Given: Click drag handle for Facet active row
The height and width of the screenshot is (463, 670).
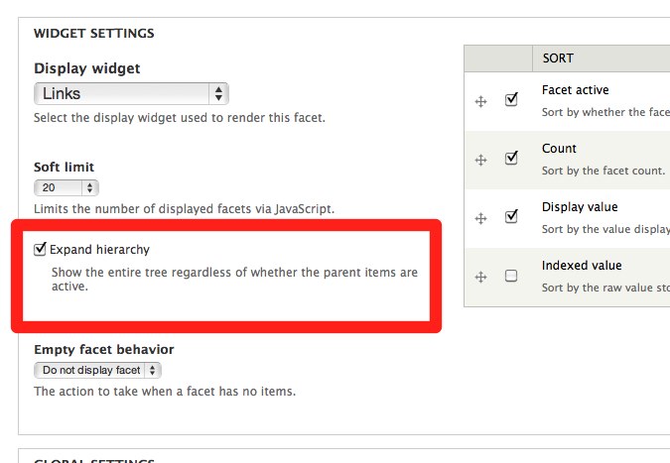Looking at the screenshot, I should click(x=481, y=101).
